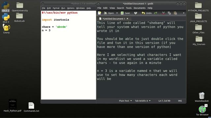
Task: Select IDLE 2 desktop icon
Action: coord(6,7)
